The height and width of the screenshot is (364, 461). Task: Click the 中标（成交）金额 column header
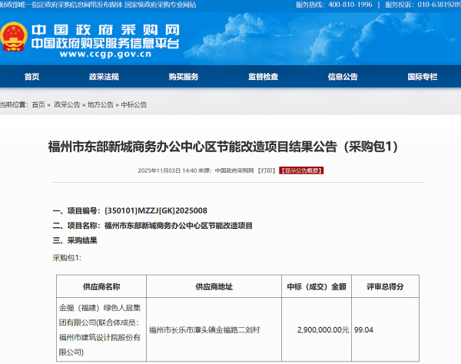(317, 286)
